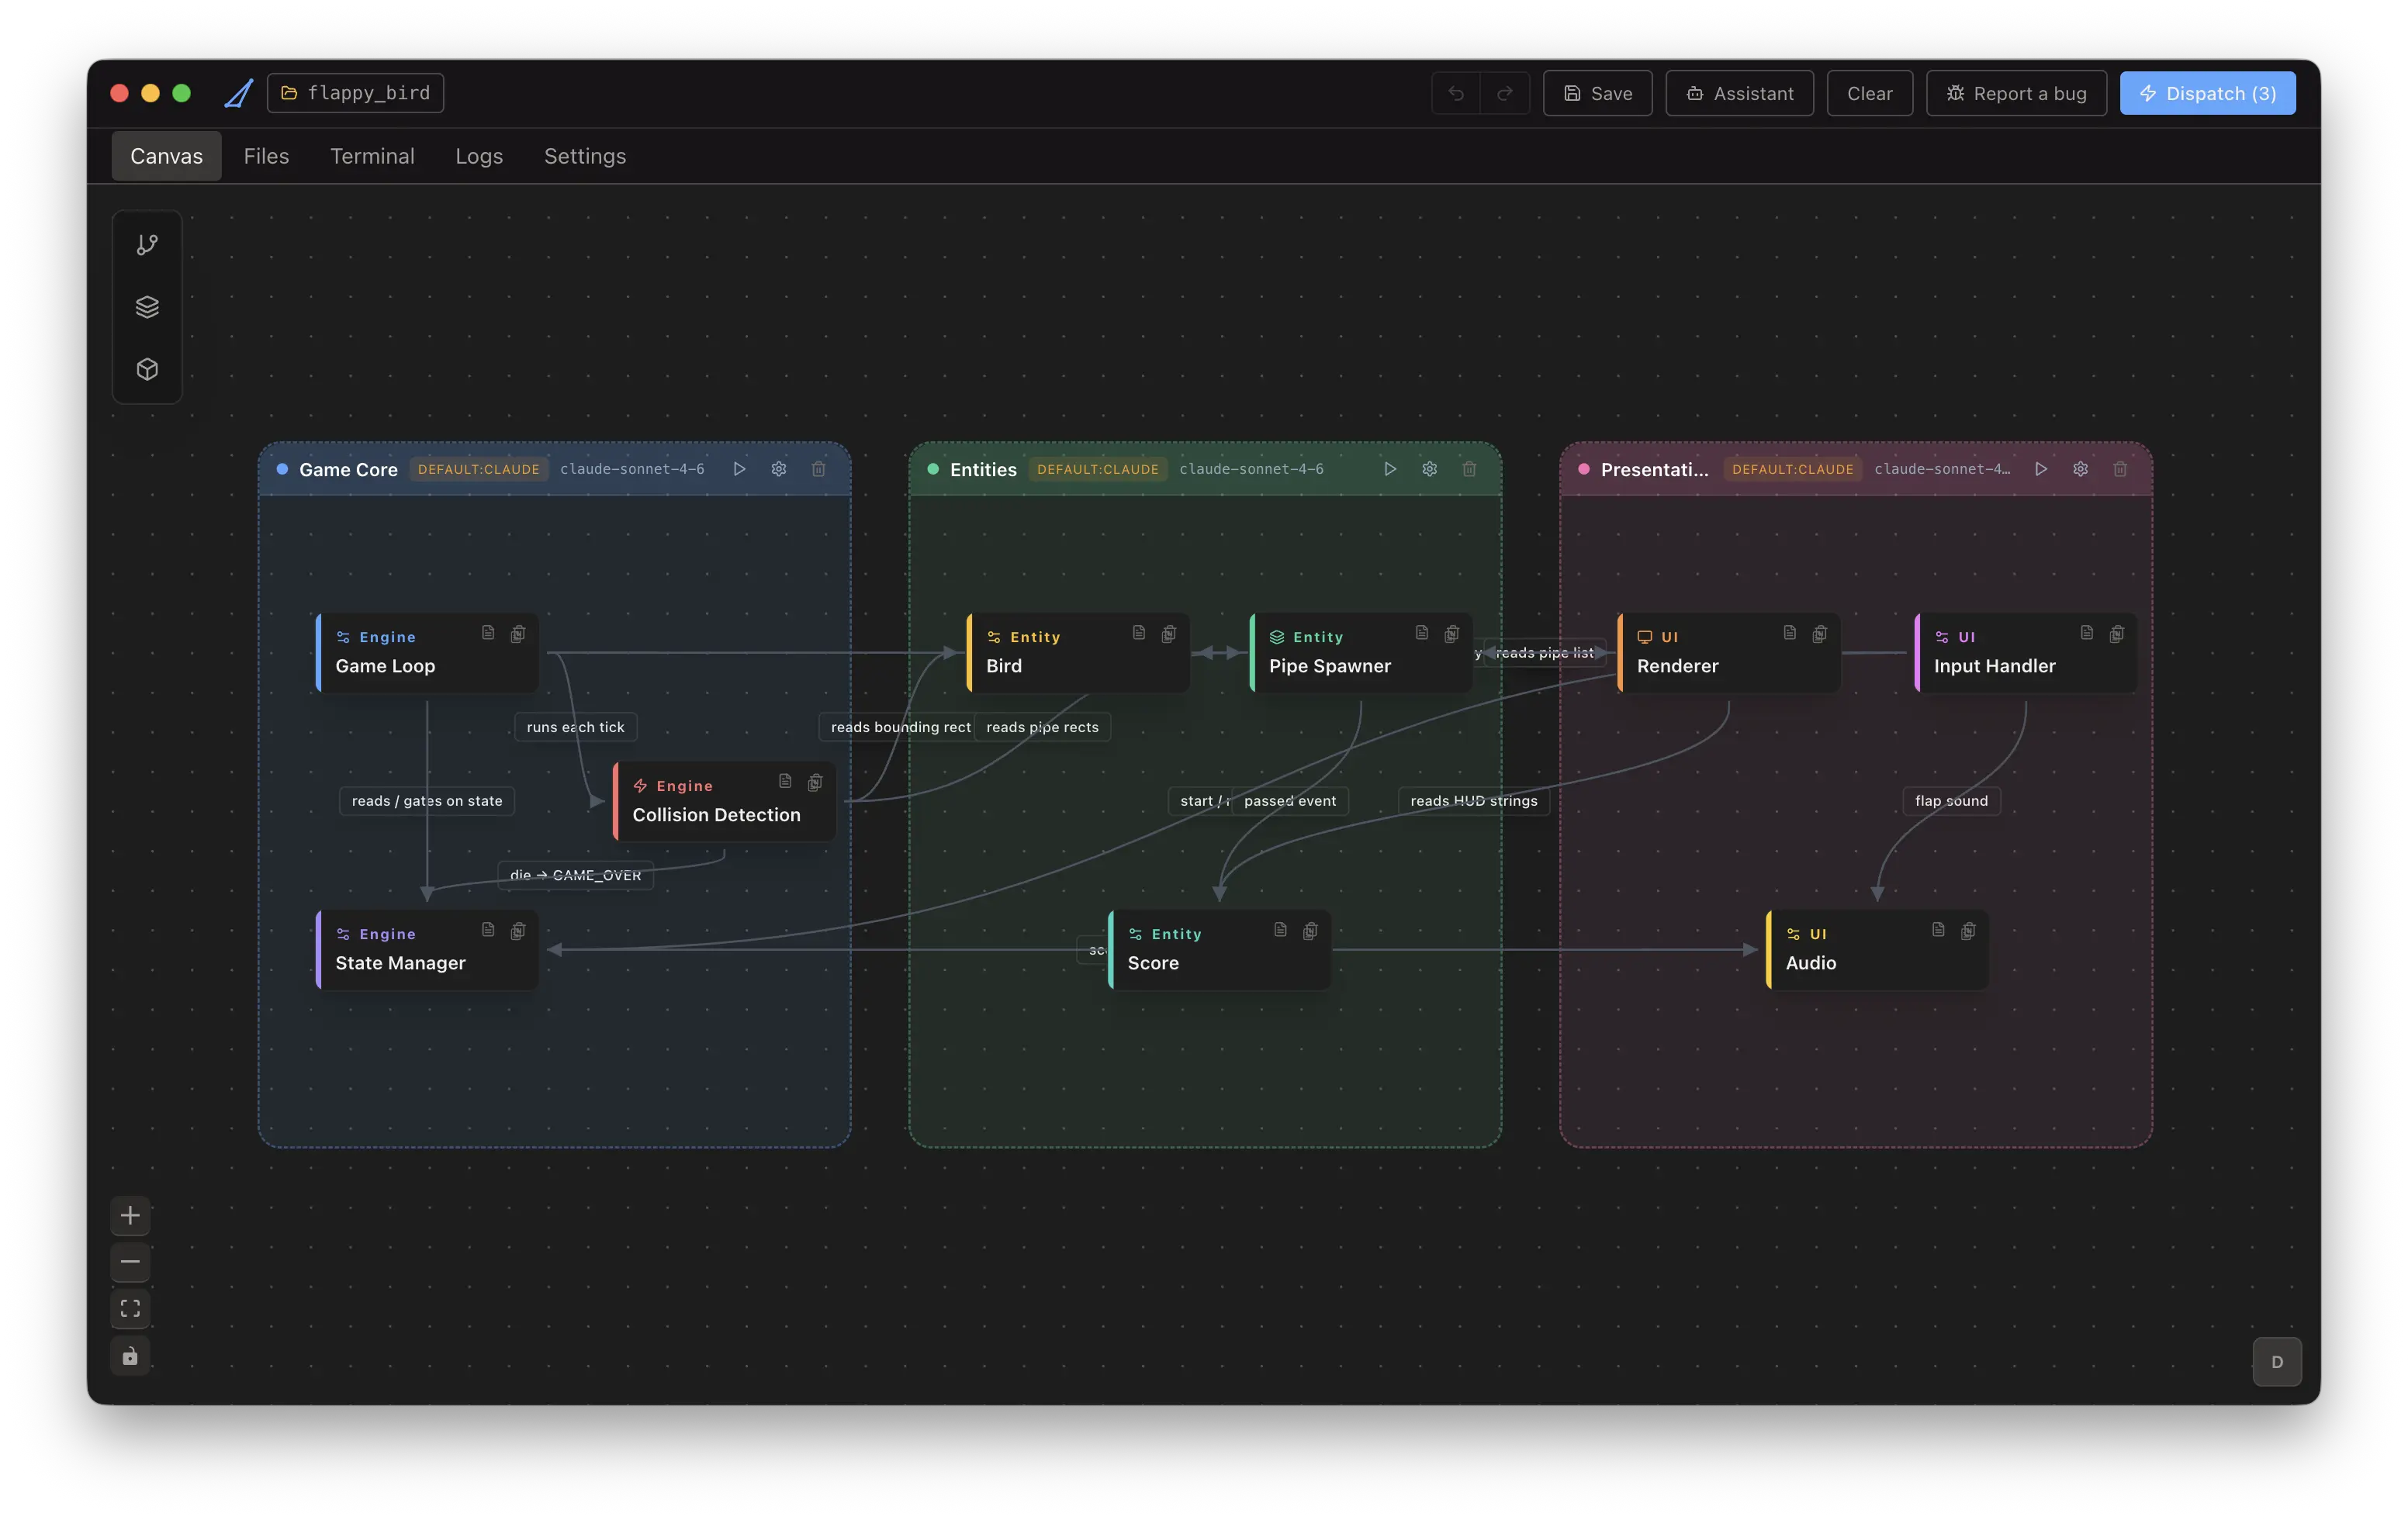
Task: Delete the Presentation group
Action: pyautogui.click(x=2120, y=468)
